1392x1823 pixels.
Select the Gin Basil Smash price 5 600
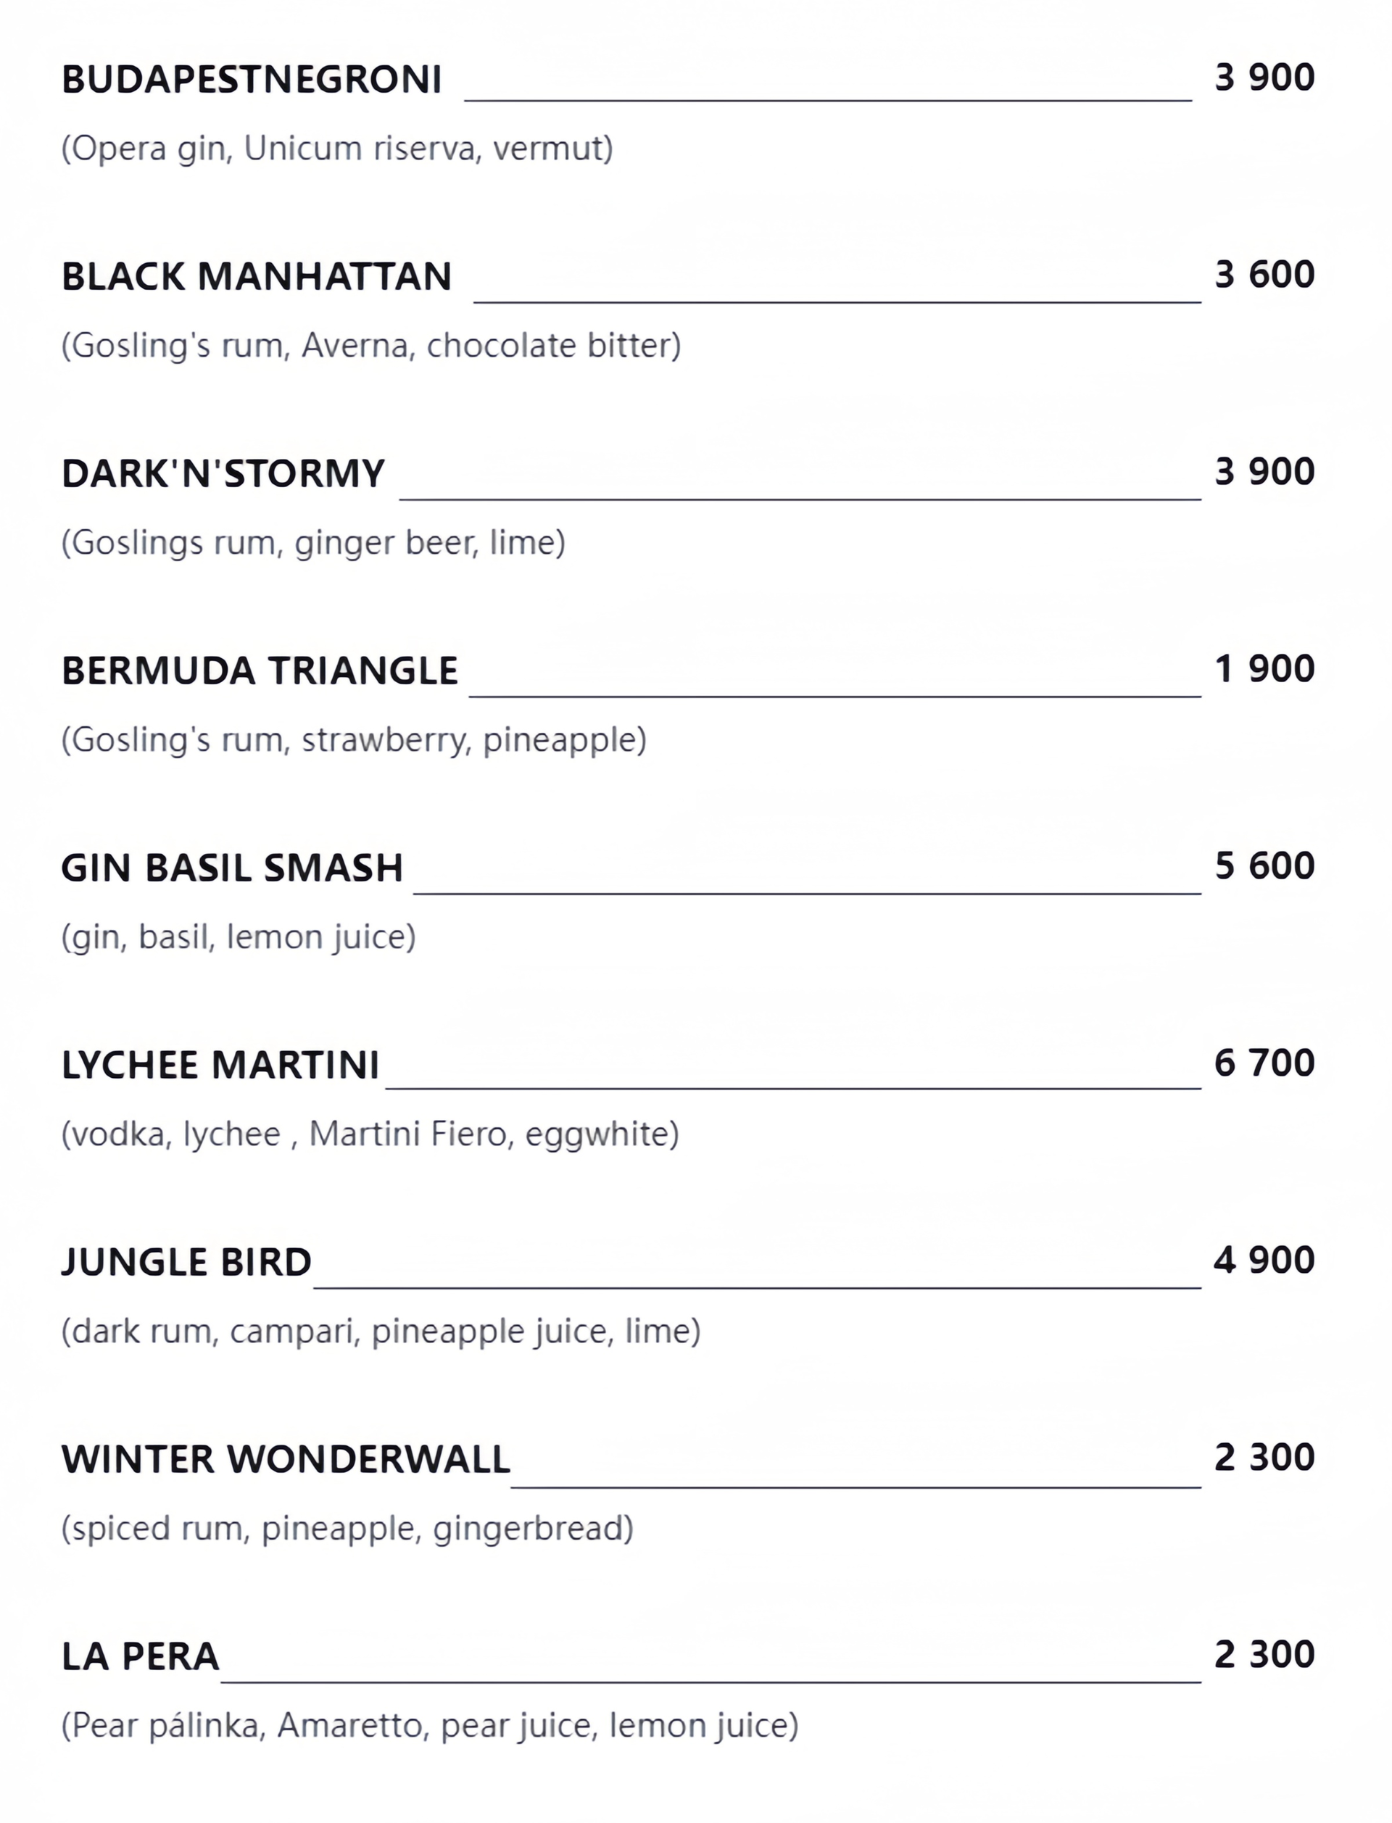pyautogui.click(x=1264, y=866)
